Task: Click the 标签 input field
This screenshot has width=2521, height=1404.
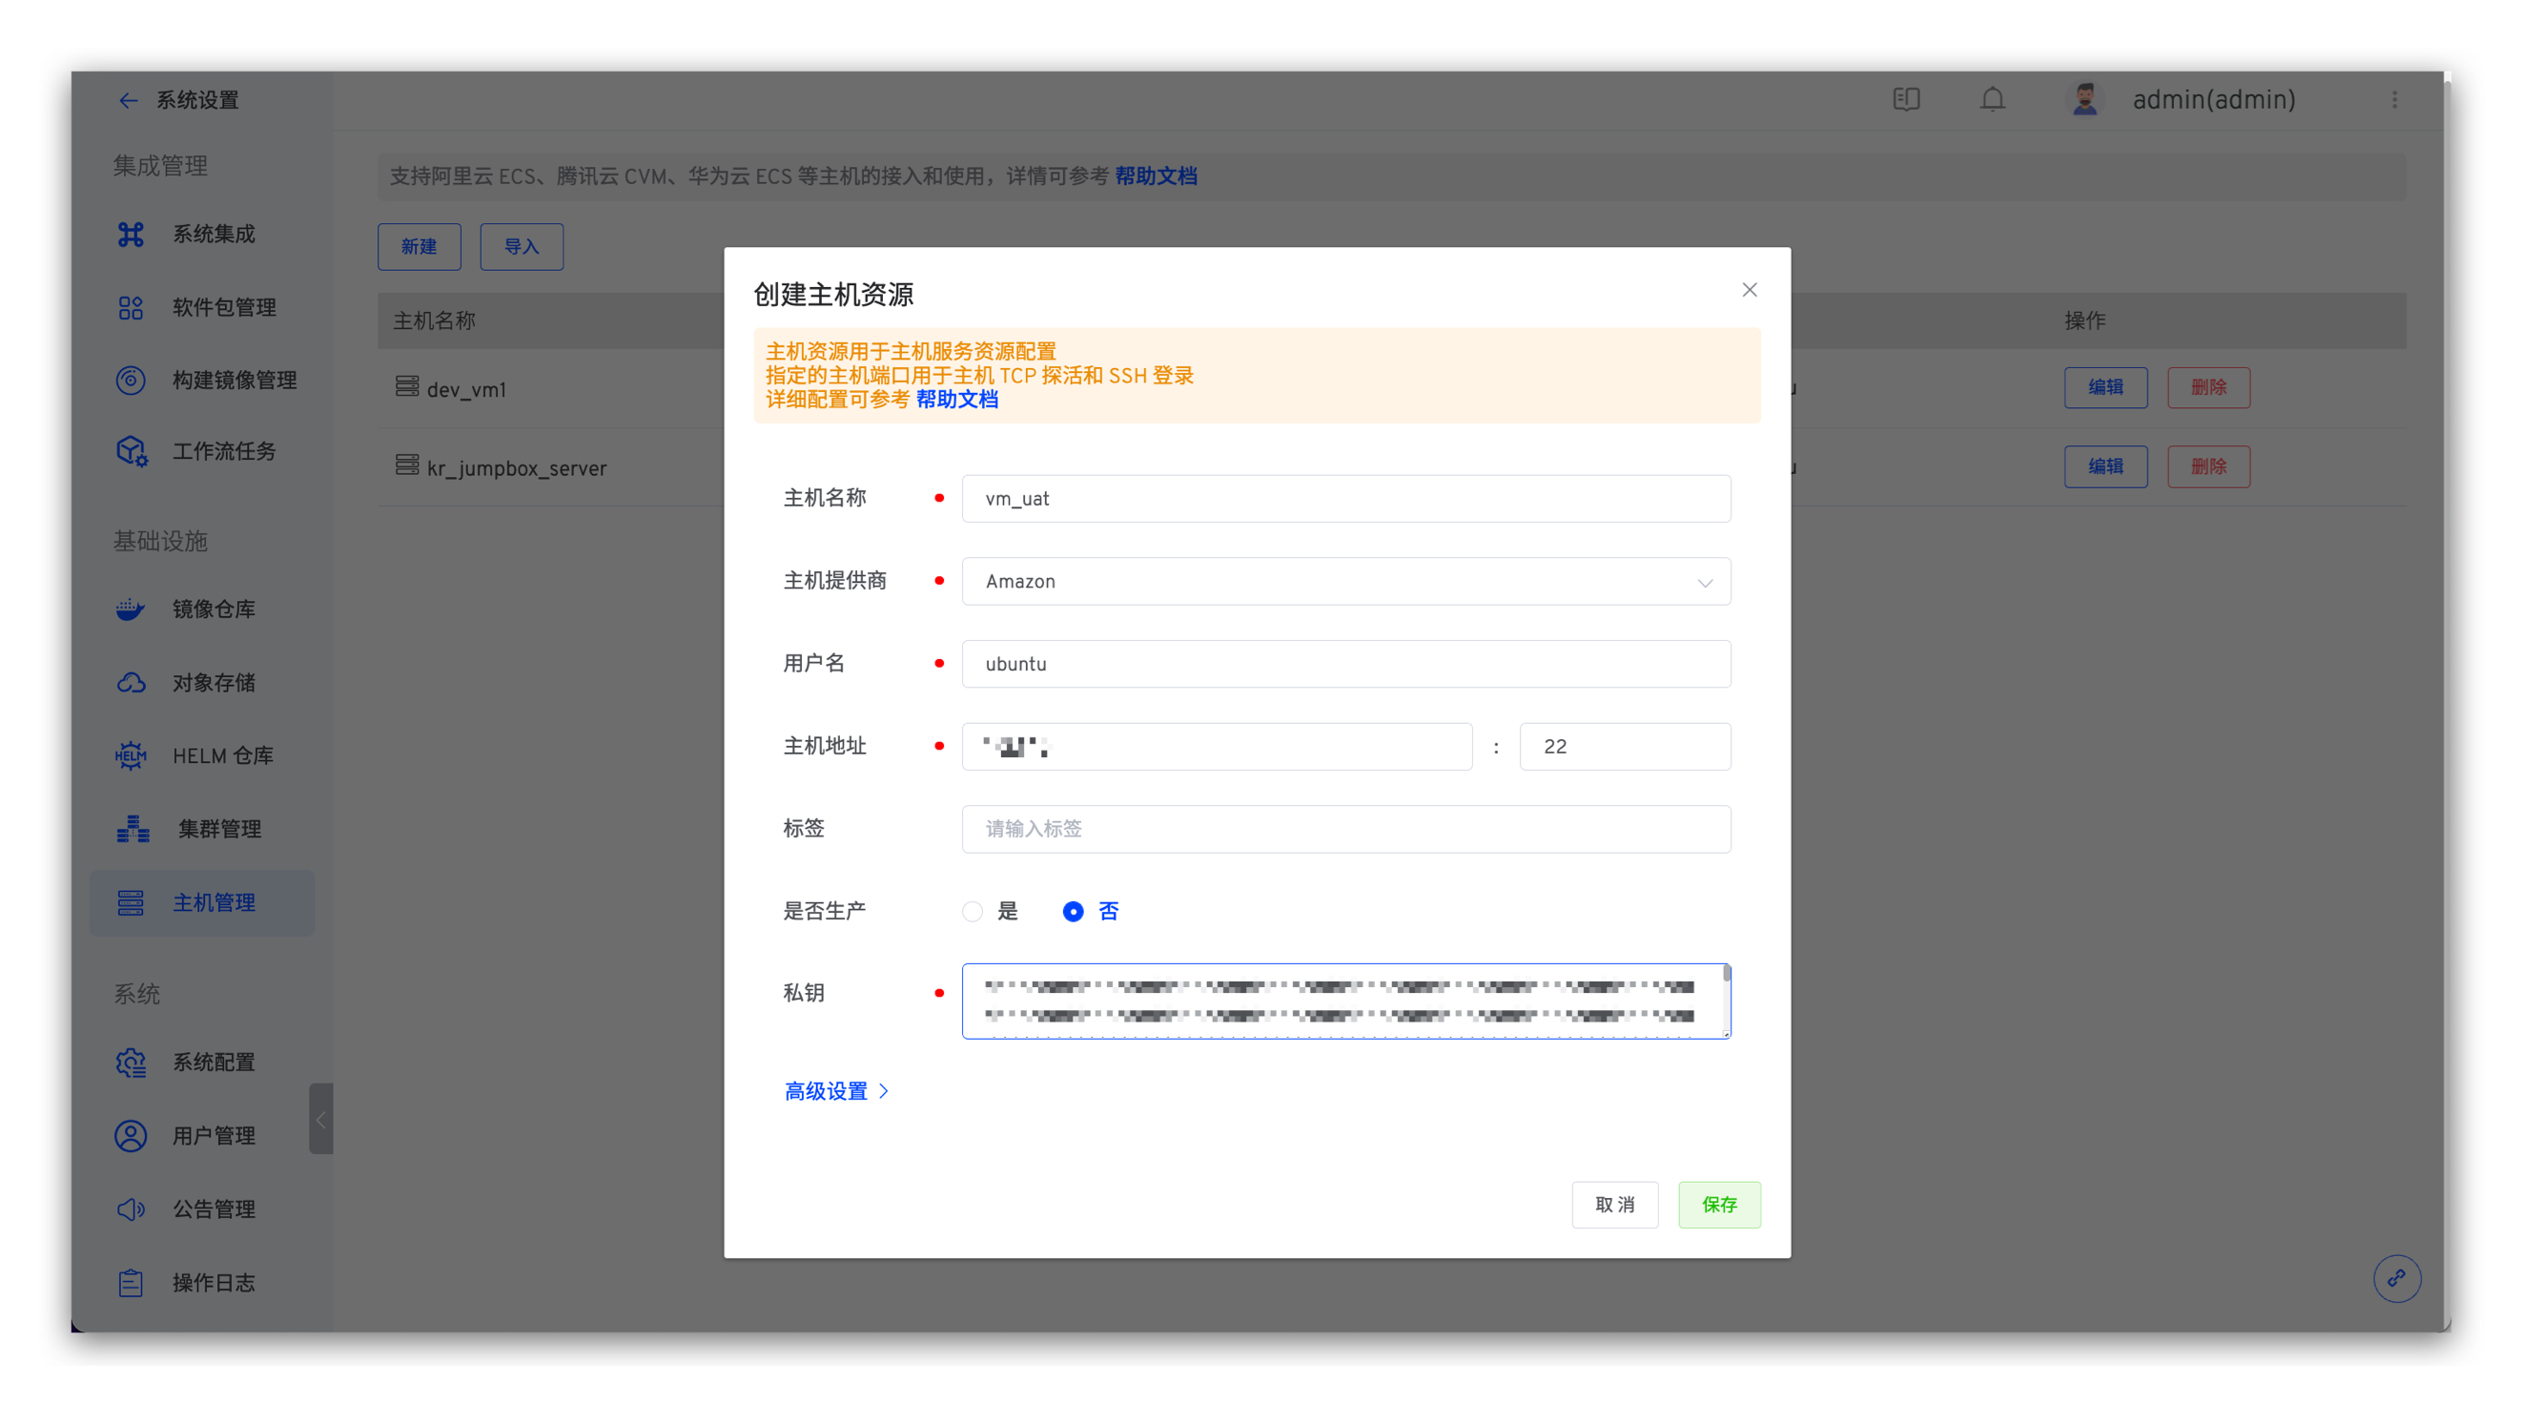Action: [1345, 829]
